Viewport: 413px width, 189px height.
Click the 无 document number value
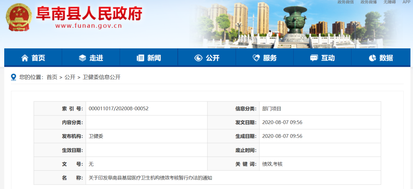pos(91,164)
